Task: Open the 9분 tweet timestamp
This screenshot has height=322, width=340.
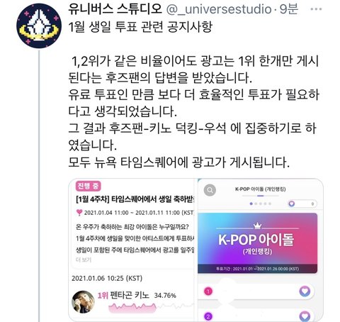Action: [x=289, y=9]
